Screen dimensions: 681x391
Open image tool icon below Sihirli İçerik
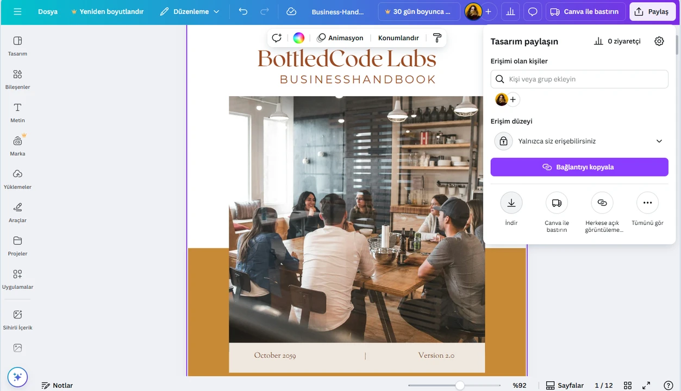tap(17, 348)
